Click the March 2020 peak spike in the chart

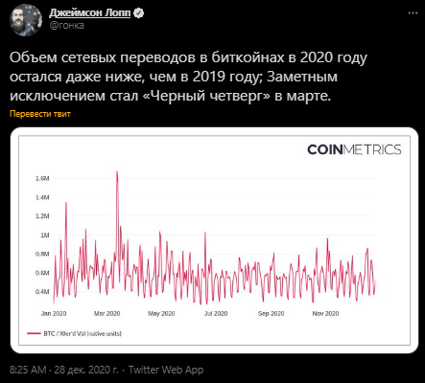pyautogui.click(x=117, y=172)
